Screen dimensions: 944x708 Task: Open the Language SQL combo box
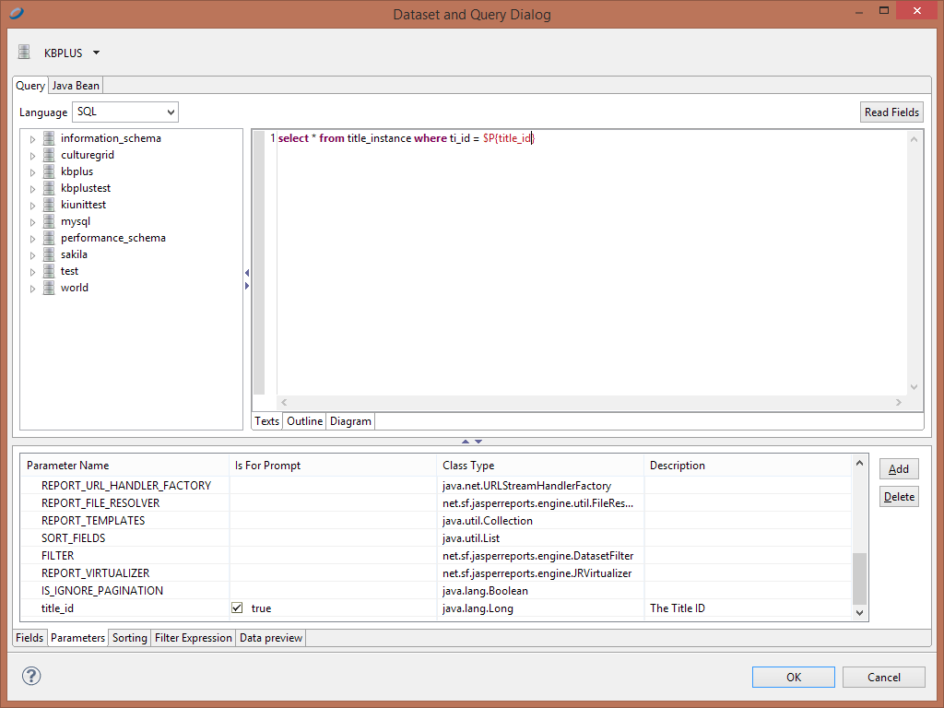tap(125, 112)
